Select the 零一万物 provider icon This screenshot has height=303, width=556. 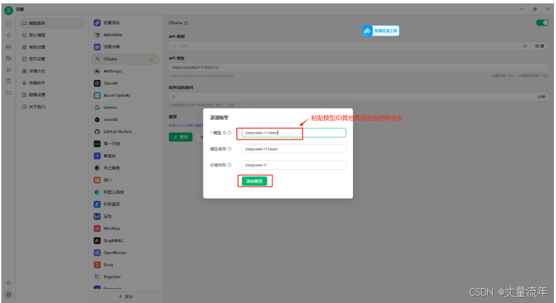(x=97, y=143)
